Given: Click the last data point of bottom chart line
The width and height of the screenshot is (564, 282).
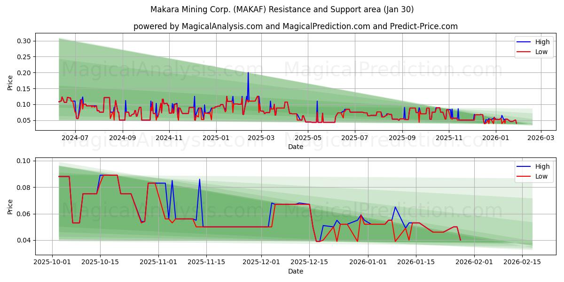Looking at the screenshot, I should coord(460,240).
